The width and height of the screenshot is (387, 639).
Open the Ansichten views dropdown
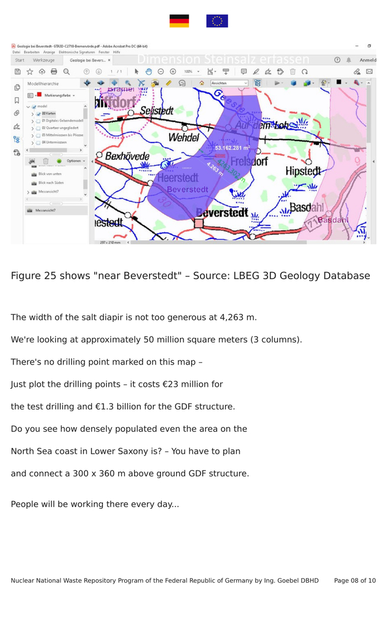(229, 83)
